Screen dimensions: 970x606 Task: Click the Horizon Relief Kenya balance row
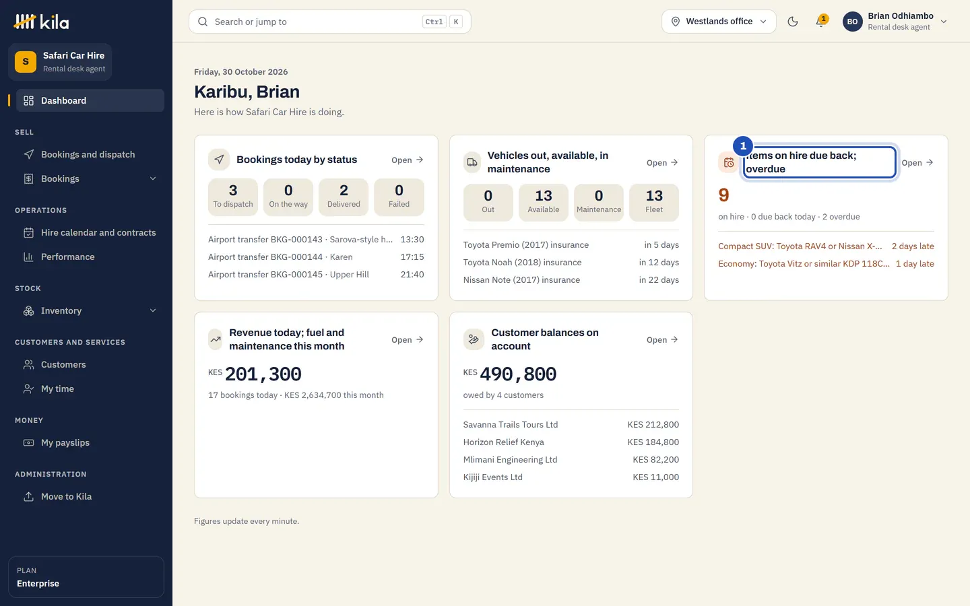tap(571, 442)
